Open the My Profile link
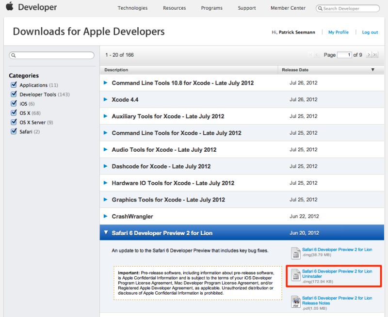Image resolution: width=388 pixels, height=317 pixels. tap(338, 32)
